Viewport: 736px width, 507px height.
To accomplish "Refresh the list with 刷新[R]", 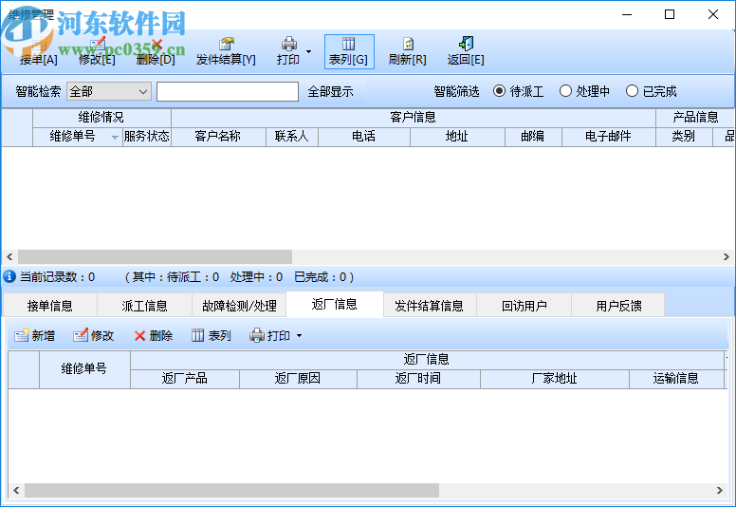I will click(408, 51).
